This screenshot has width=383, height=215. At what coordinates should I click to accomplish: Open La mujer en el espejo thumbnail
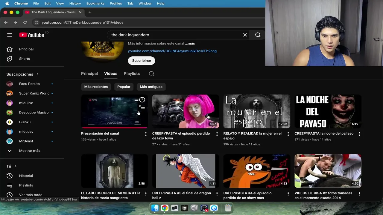(257, 111)
